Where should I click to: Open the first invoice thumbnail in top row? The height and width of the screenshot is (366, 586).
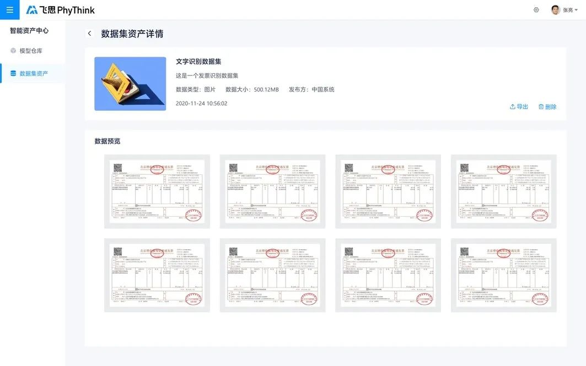(157, 191)
